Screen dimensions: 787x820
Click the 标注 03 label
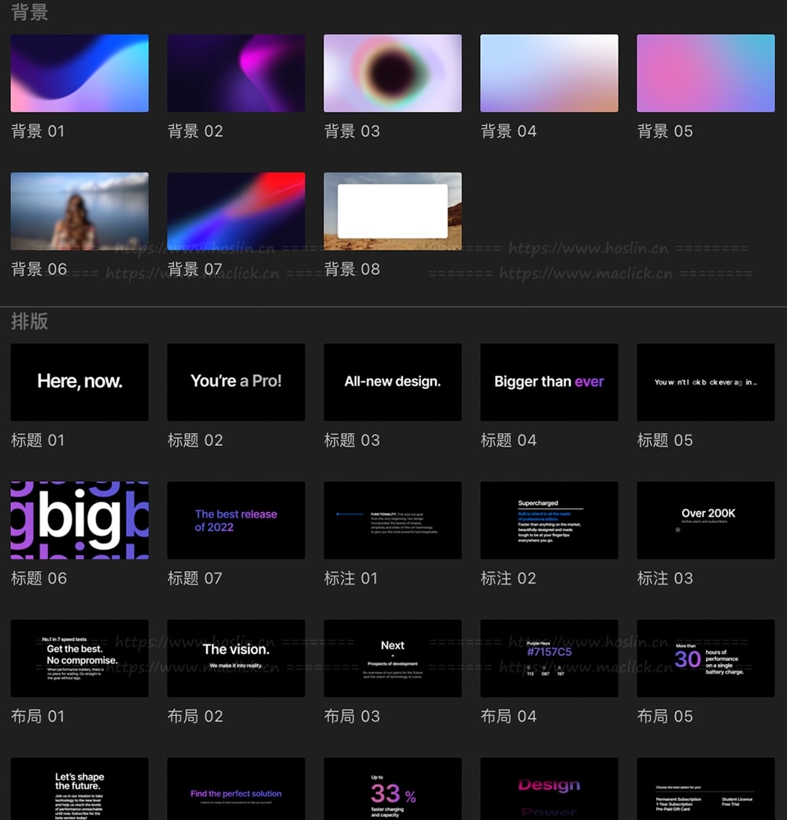(665, 578)
